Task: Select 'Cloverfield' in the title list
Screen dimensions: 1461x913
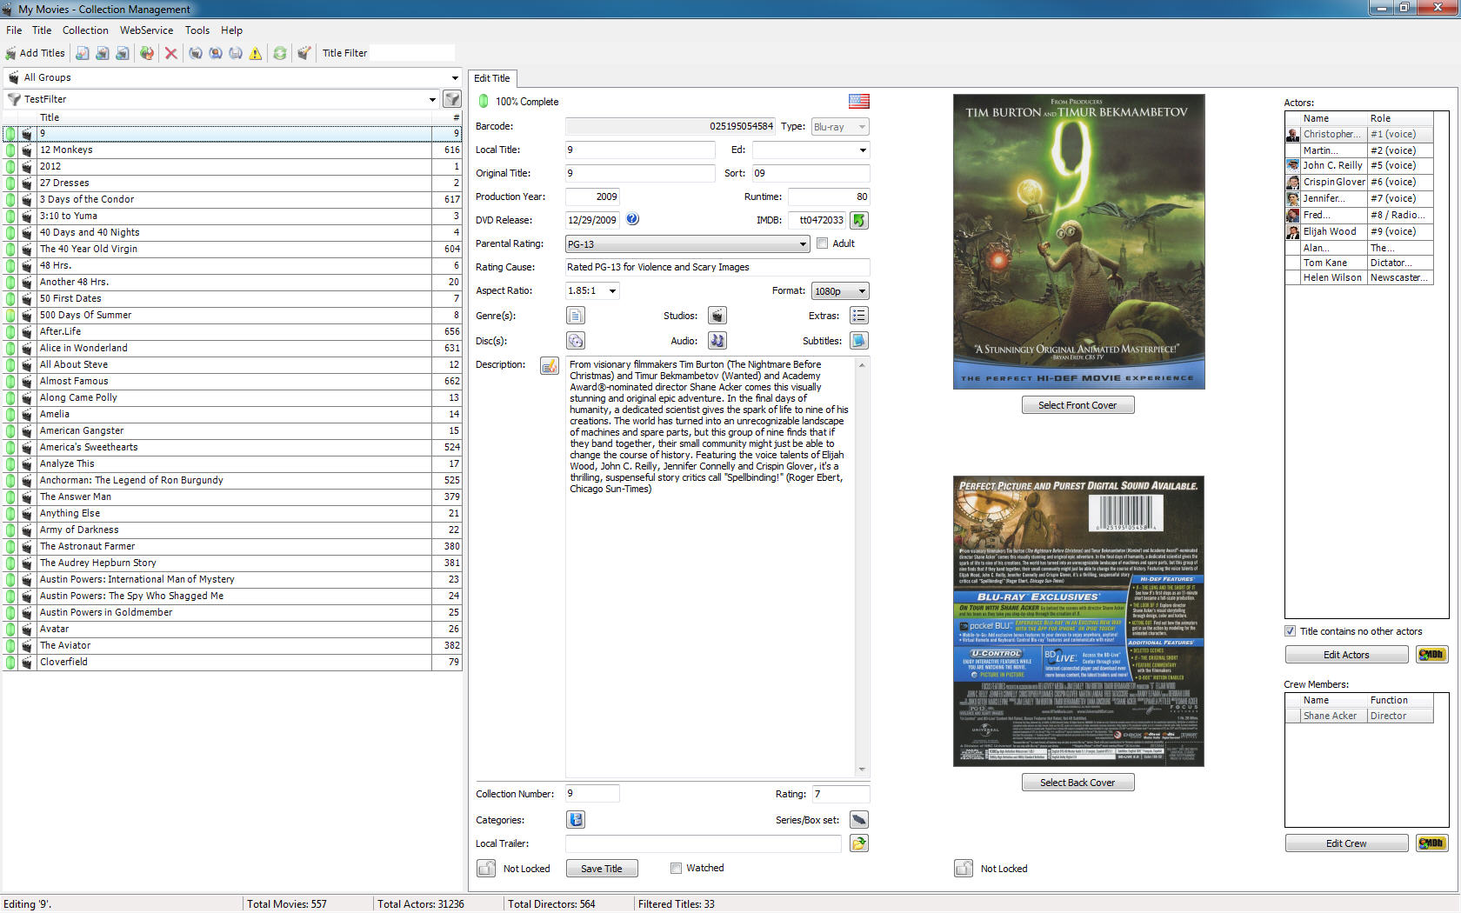Action: (x=231, y=662)
